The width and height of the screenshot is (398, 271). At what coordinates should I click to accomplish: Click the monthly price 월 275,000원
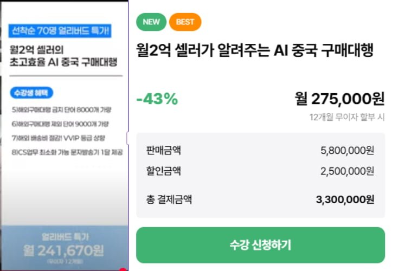coord(339,99)
